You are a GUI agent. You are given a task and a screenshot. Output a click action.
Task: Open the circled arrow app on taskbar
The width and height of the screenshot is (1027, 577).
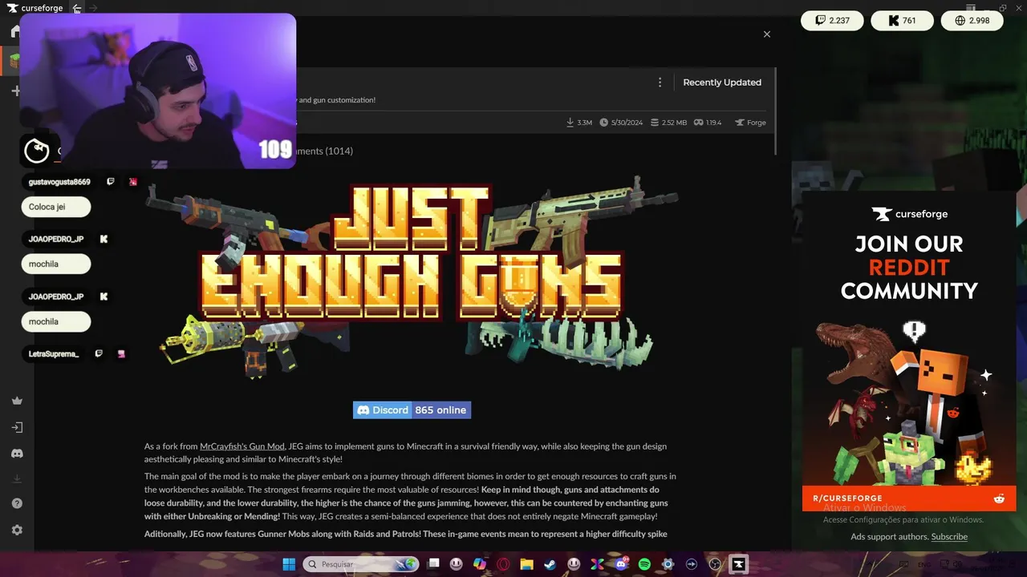point(691,564)
